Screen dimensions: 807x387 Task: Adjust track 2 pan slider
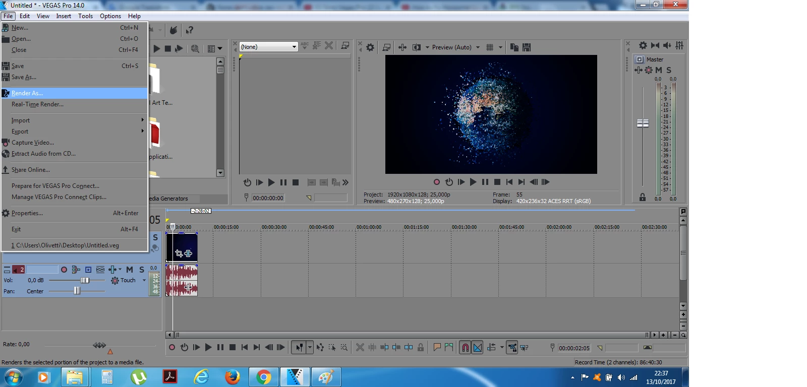(x=77, y=291)
